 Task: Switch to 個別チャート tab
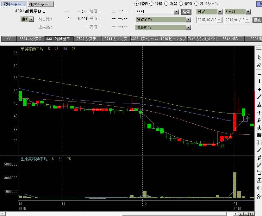tap(14, 4)
